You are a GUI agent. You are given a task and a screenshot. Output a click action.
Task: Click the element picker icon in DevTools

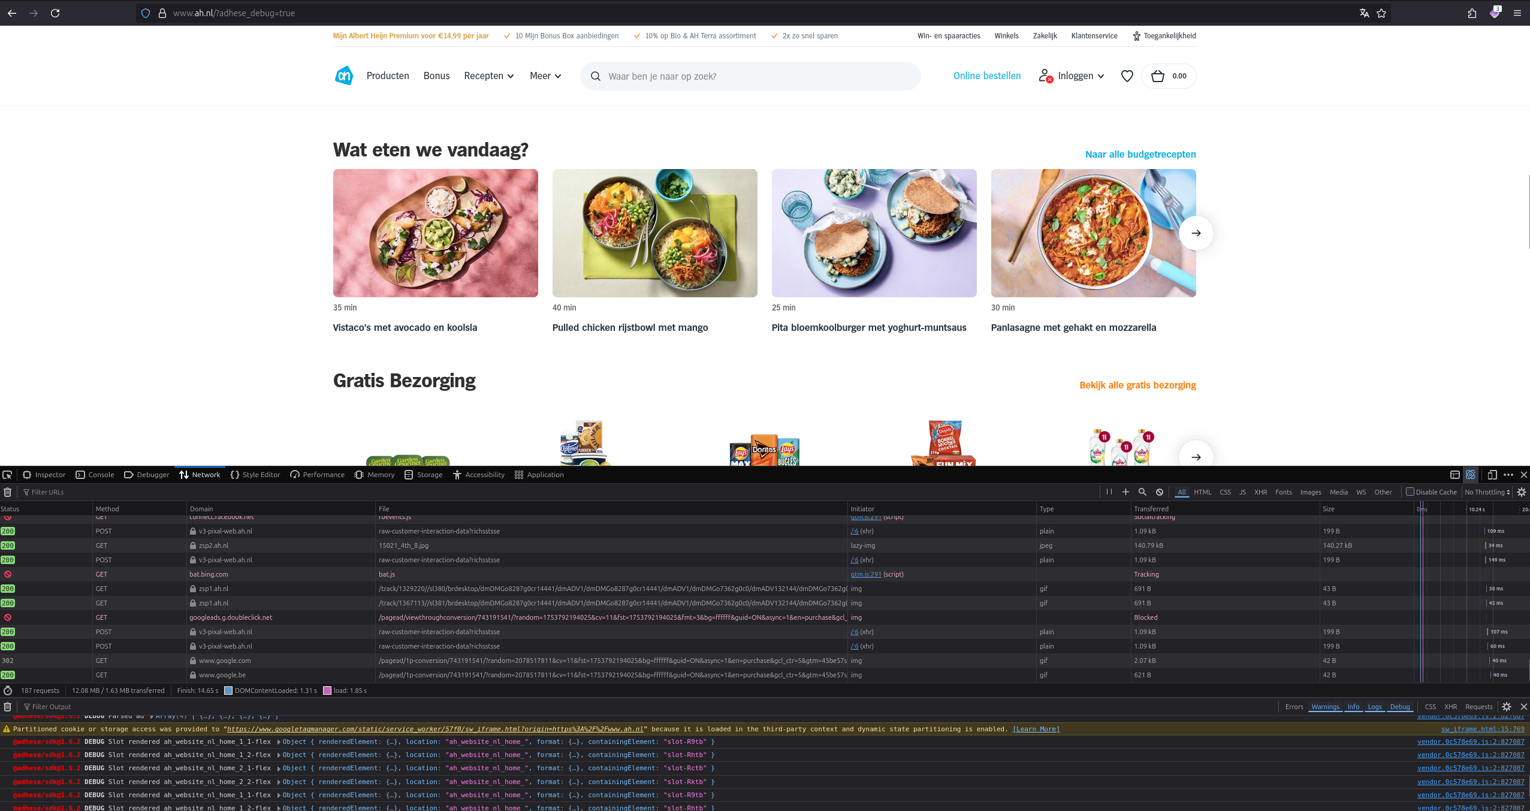pyautogui.click(x=7, y=475)
